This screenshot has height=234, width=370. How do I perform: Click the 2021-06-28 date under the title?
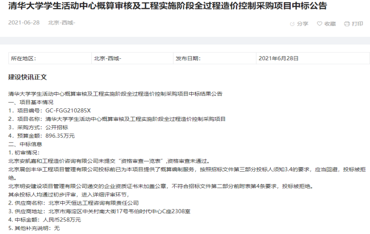click(25, 23)
